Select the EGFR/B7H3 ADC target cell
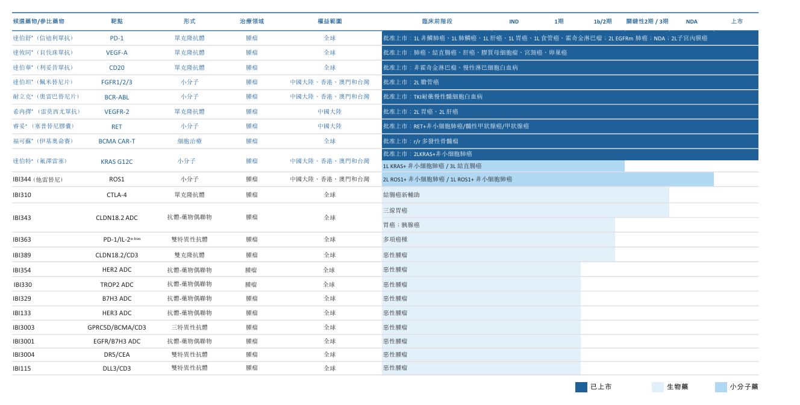This screenshot has width=800, height=405. tap(117, 341)
